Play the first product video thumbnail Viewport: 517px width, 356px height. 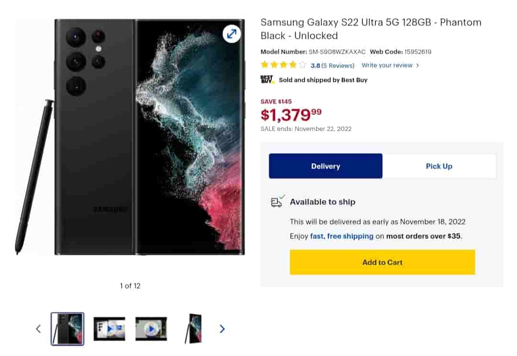(109, 329)
